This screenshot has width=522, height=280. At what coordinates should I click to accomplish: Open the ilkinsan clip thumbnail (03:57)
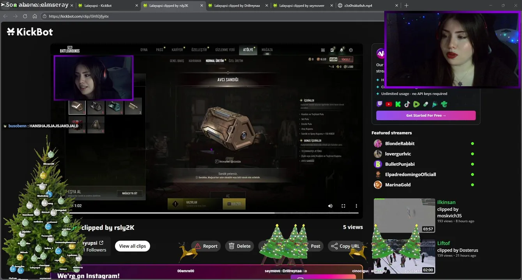[x=404, y=216]
